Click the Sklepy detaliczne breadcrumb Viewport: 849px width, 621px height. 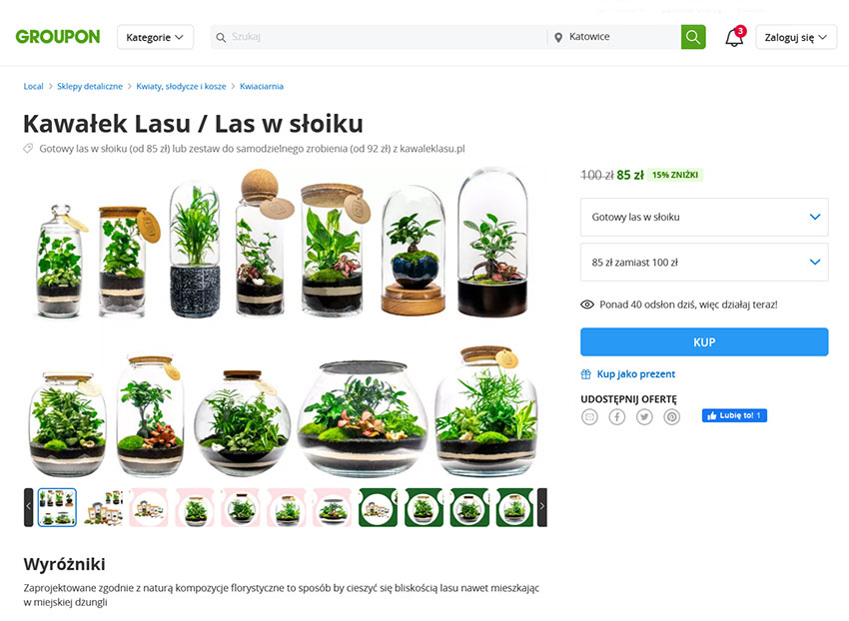[x=90, y=86]
